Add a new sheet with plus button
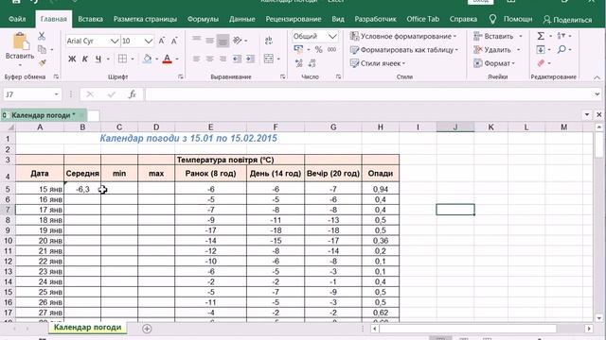The height and width of the screenshot is (340, 606). coord(147,329)
